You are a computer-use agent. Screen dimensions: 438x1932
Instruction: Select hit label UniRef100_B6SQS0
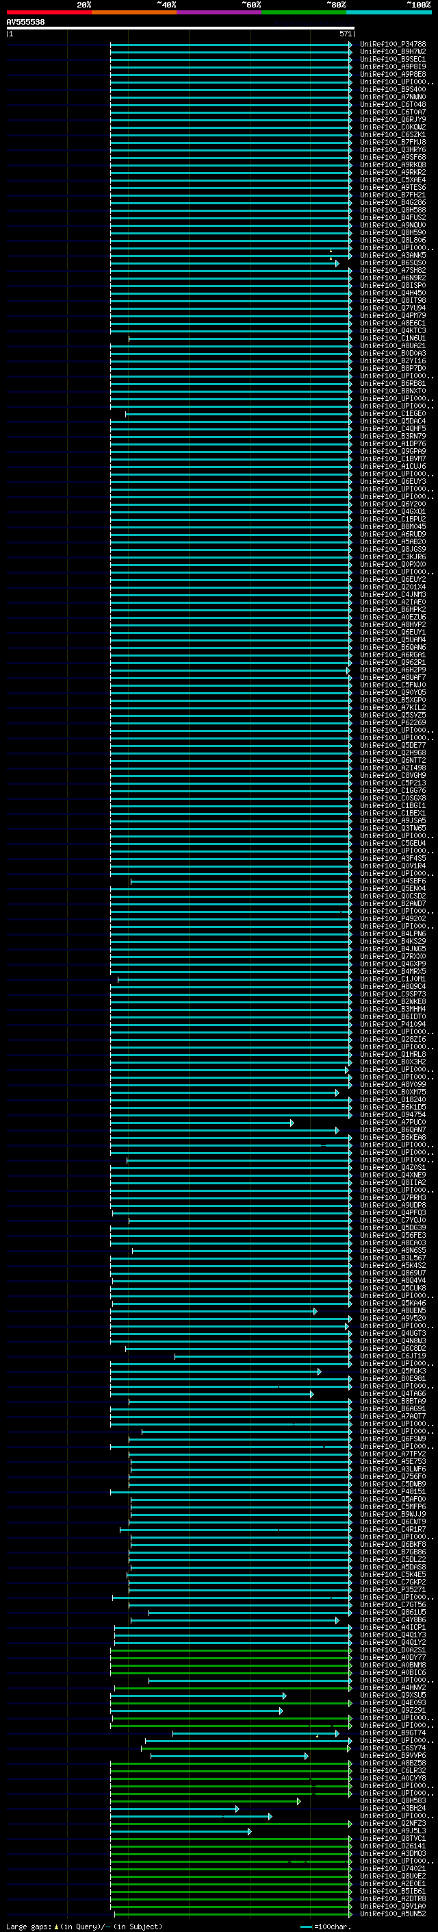392,263
